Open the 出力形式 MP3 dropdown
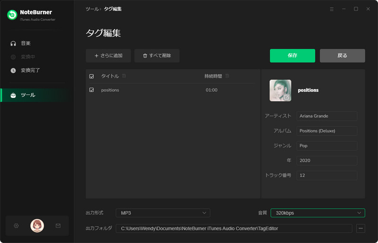 pyautogui.click(x=163, y=213)
